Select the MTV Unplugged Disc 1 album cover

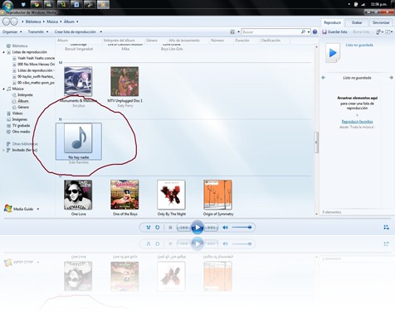124,81
